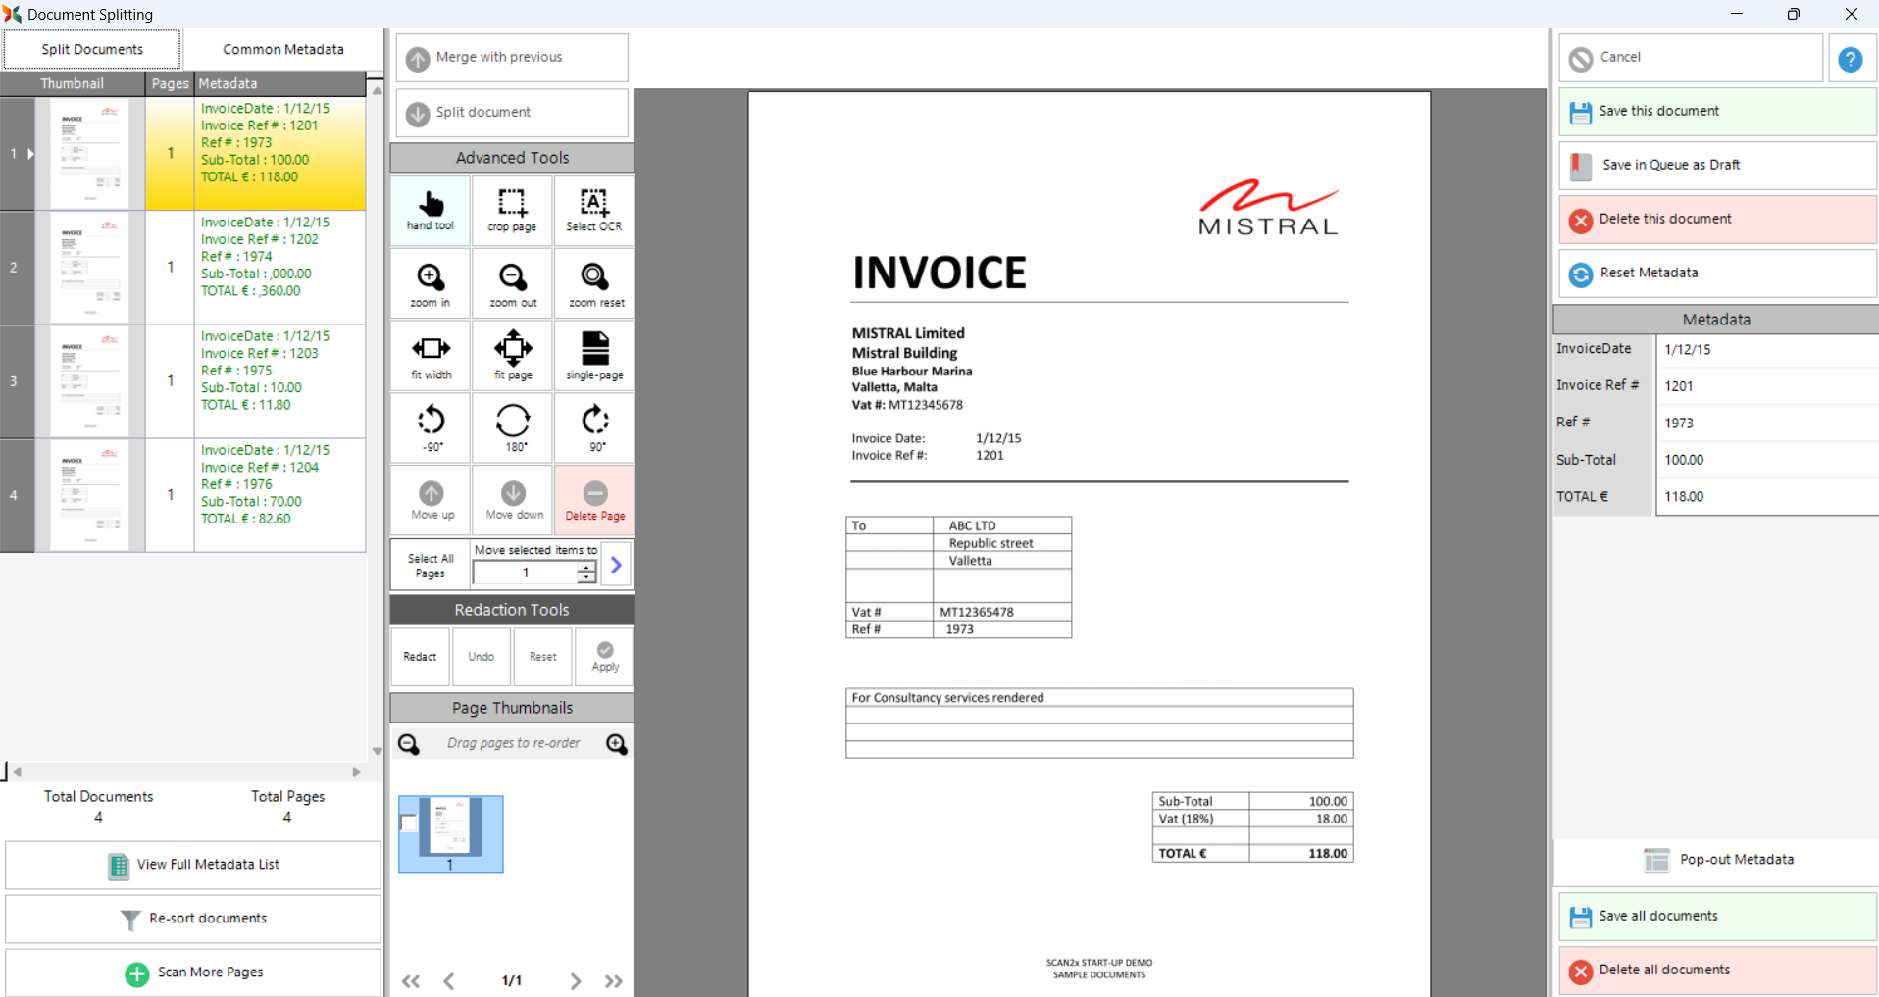The image size is (1879, 997).
Task: Edit the Invoice Ref # metadata field
Action: 1765,386
